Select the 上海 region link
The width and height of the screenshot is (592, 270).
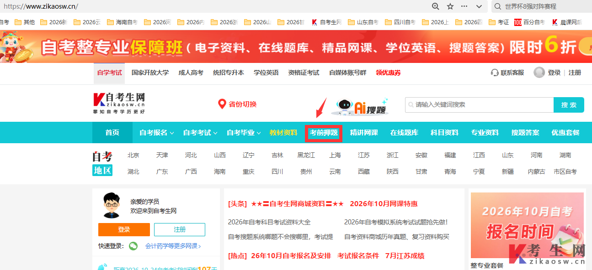[x=335, y=155]
